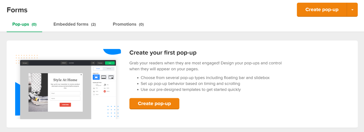The height and width of the screenshot is (132, 364).
Task: Click the Preview button in the illustration
Action: point(100,63)
